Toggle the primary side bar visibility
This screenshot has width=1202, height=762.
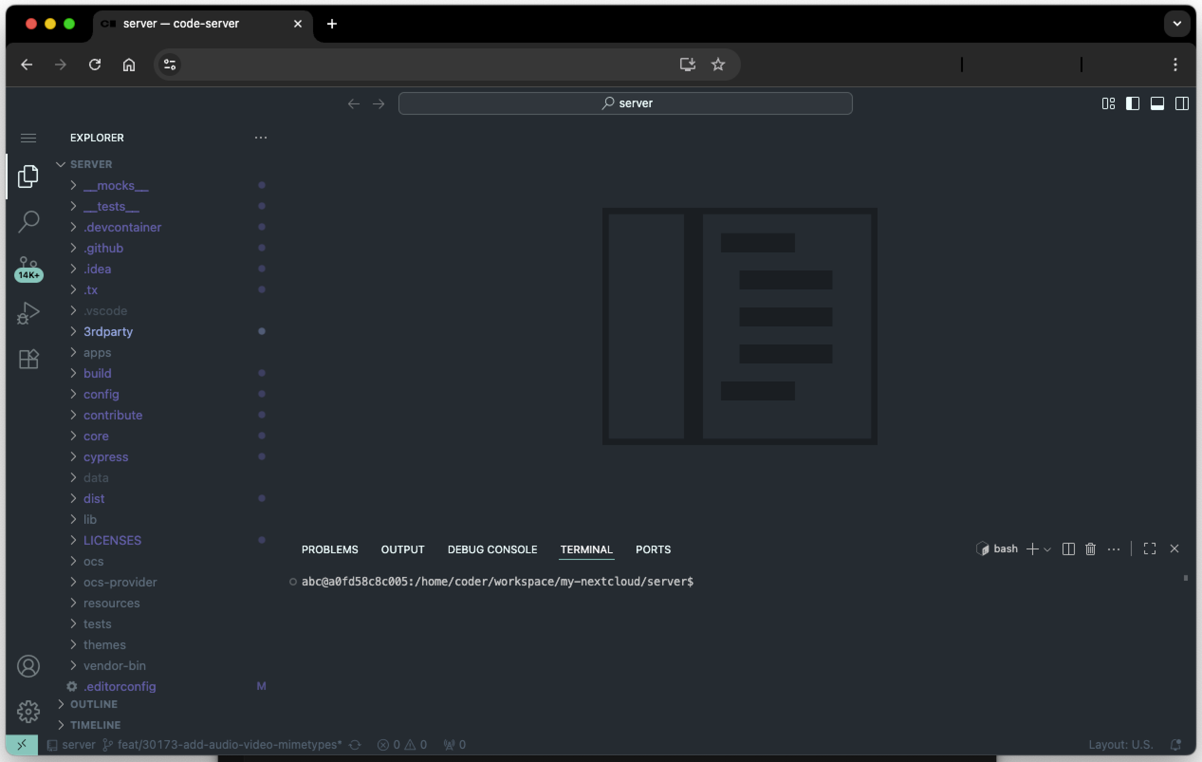click(1133, 103)
